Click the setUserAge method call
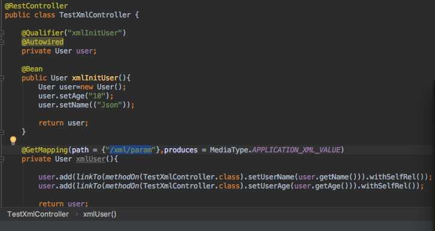 [x=269, y=186]
